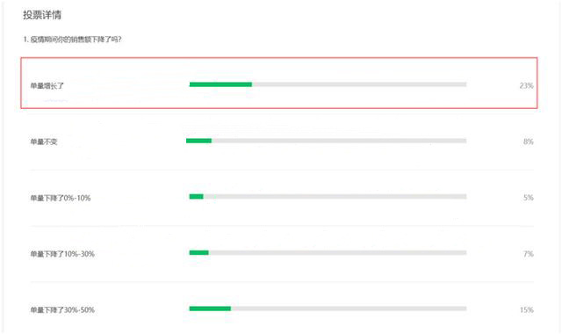This screenshot has height=334, width=562.
Task: Click the 15% result value
Action: click(x=527, y=310)
